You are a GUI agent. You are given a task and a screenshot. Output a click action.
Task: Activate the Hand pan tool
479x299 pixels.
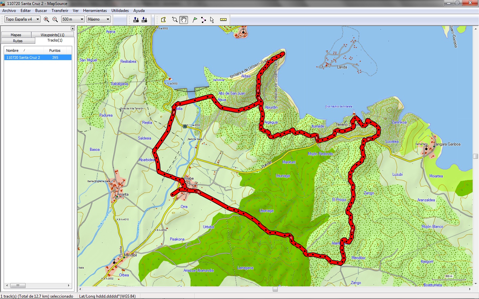pyautogui.click(x=184, y=20)
